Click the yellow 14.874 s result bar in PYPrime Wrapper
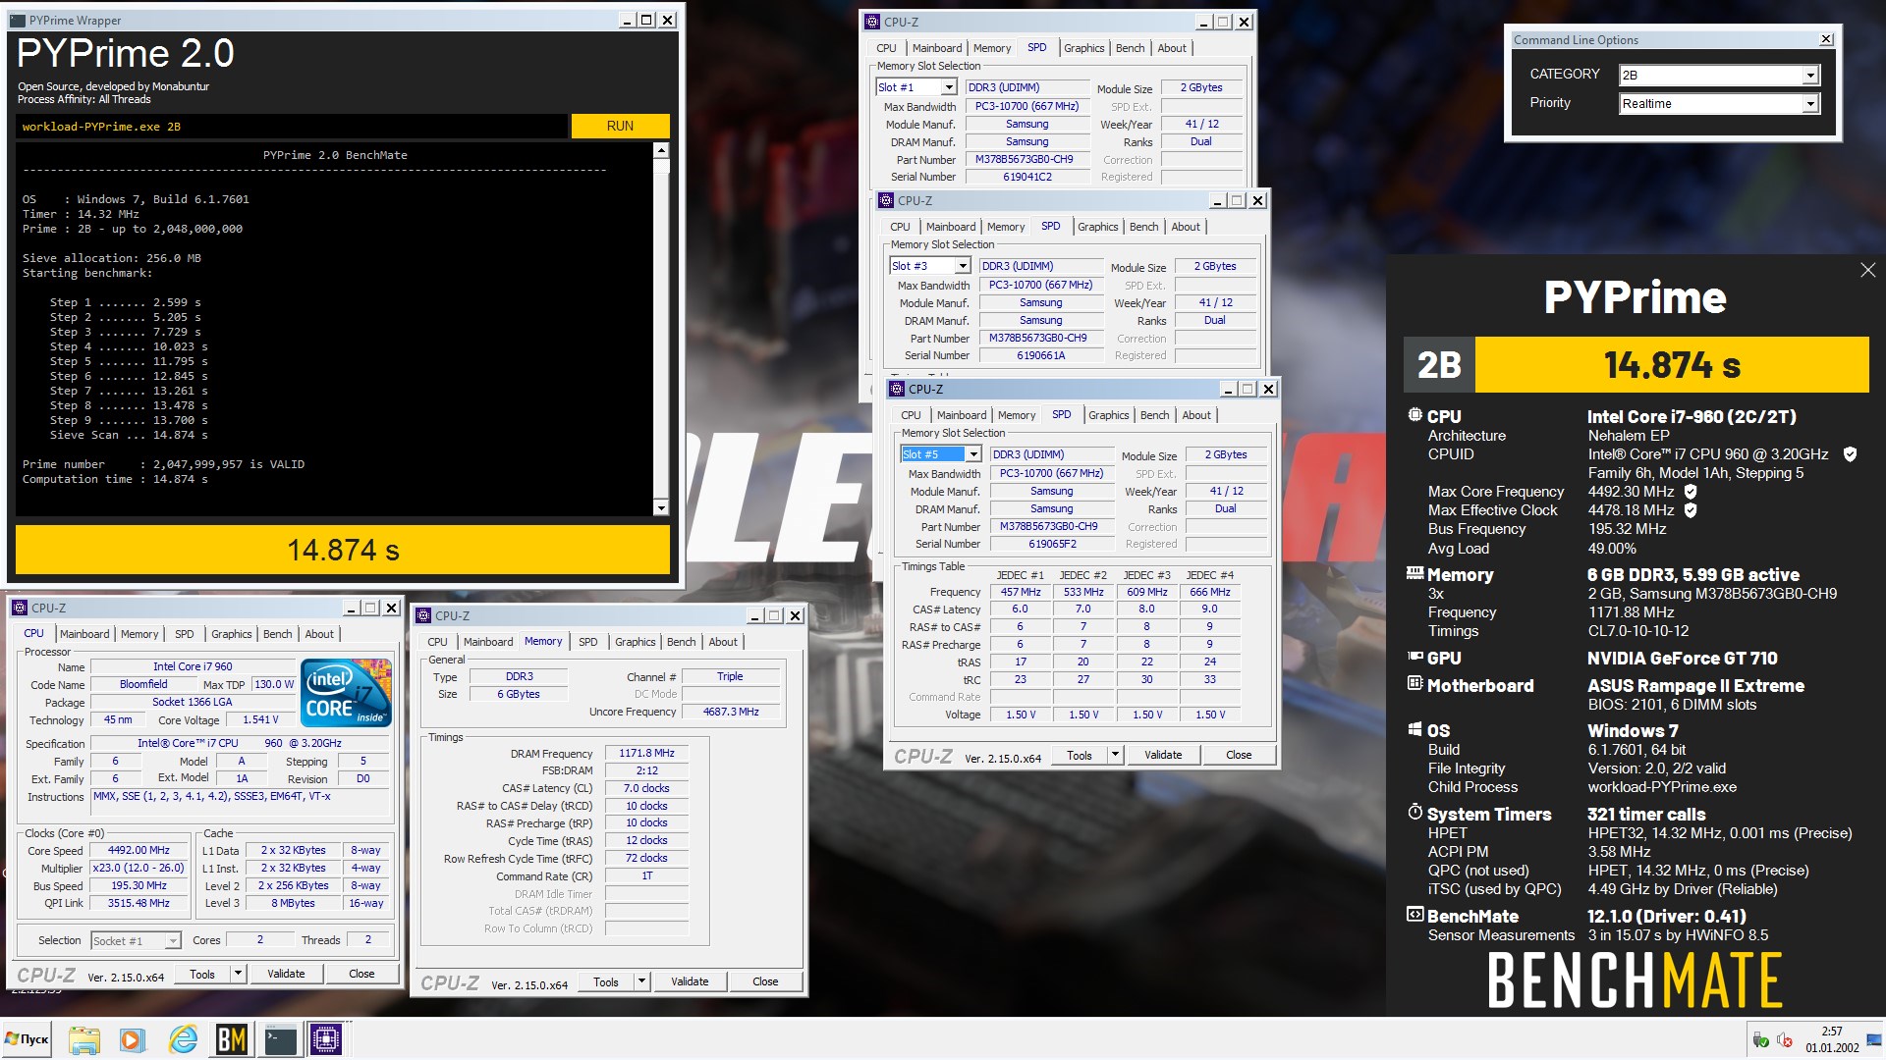Screen dimensions: 1886x1060 click(x=343, y=550)
